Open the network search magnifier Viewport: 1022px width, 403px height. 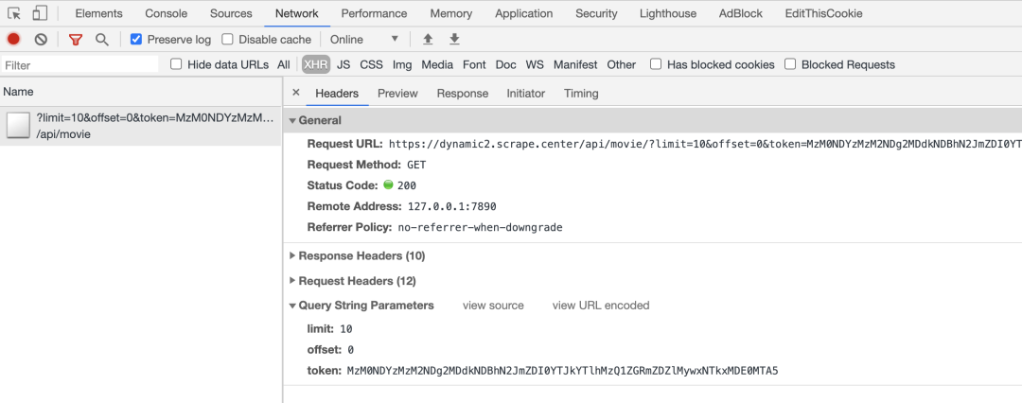pos(101,40)
